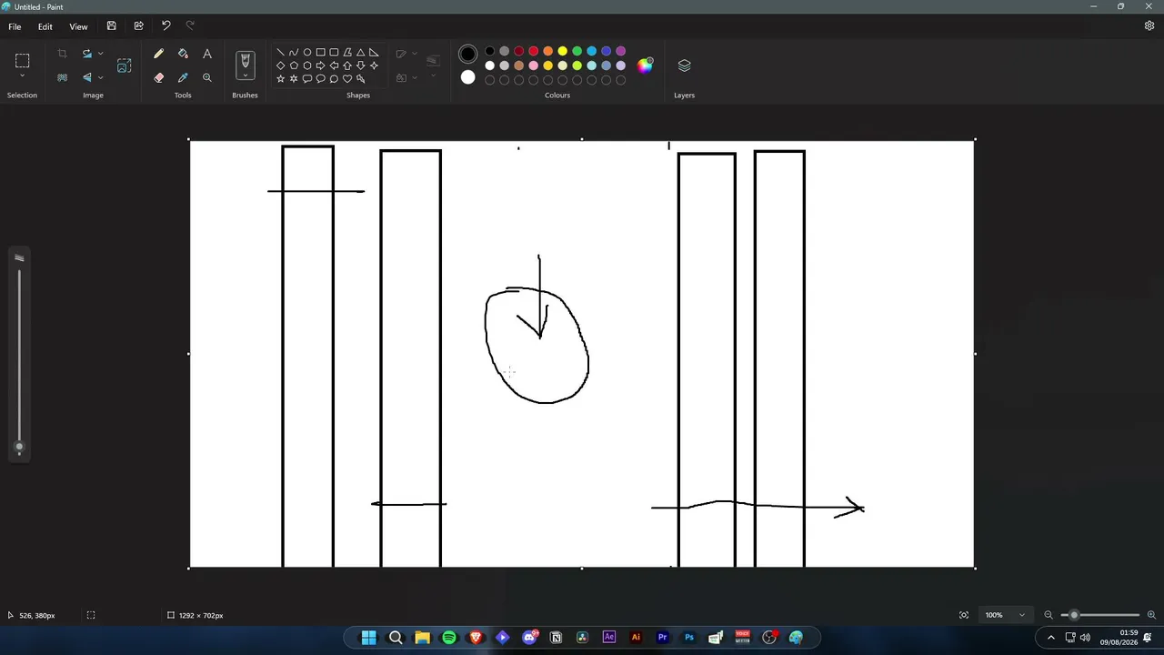1164x655 pixels.
Task: Open the Edit menu
Action: coord(45,26)
